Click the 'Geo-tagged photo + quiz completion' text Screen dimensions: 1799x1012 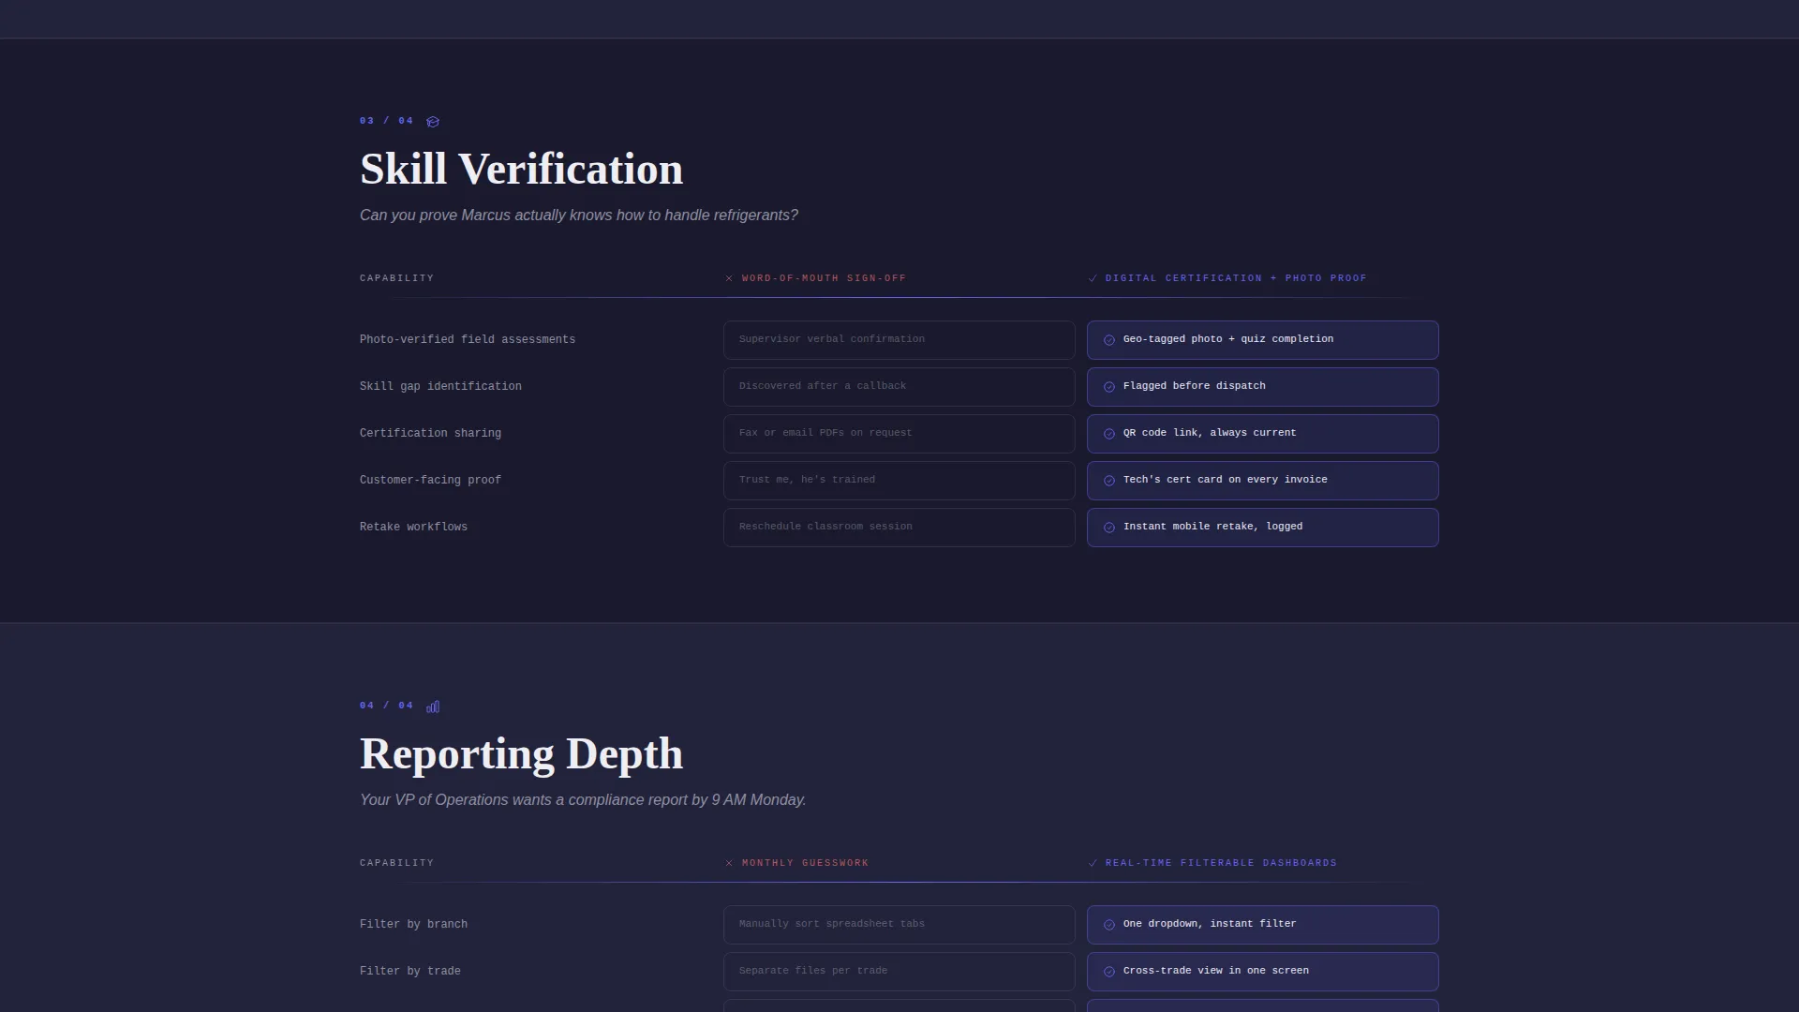pyautogui.click(x=1228, y=339)
